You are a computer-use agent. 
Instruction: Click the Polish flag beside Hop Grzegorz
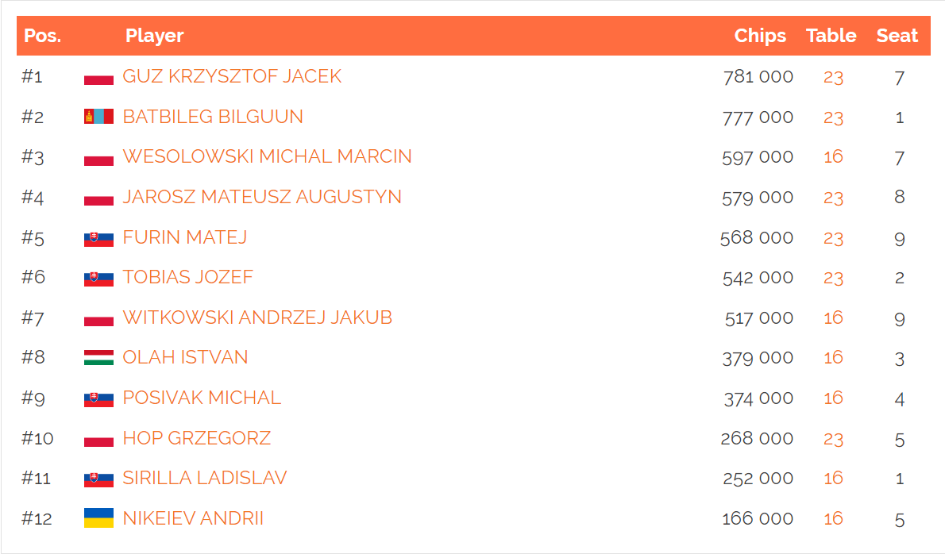coord(98,438)
